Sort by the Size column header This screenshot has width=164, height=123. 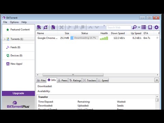[64, 33]
